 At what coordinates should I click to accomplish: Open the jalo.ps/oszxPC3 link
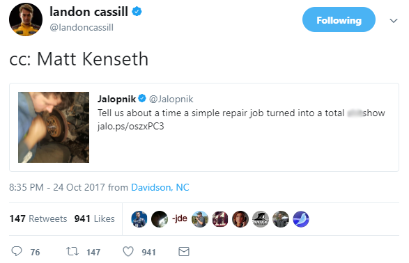pos(131,126)
